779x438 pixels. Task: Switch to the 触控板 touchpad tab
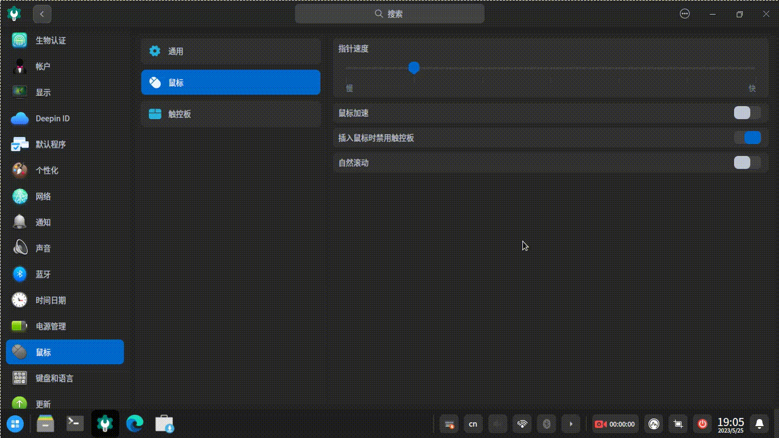pos(231,114)
